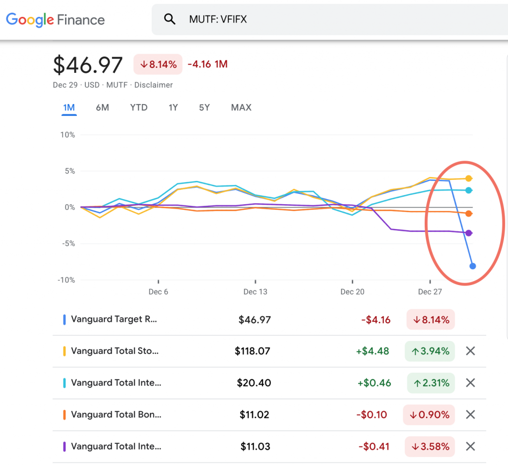Screen dimensions: 508x466
Task: Click the search magnifier icon
Action: (x=170, y=19)
